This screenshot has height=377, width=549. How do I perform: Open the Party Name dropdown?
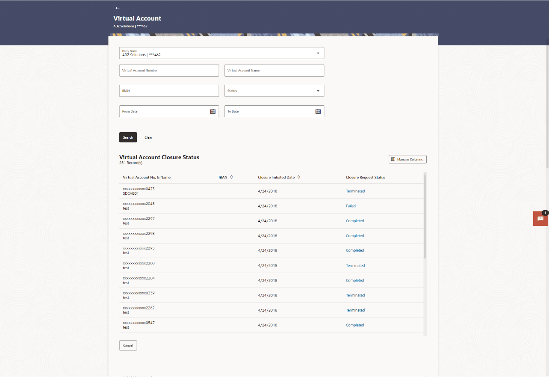(x=318, y=53)
